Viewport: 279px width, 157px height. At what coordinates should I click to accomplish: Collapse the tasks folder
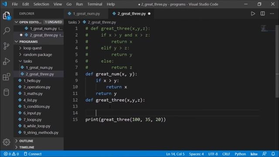(20, 61)
